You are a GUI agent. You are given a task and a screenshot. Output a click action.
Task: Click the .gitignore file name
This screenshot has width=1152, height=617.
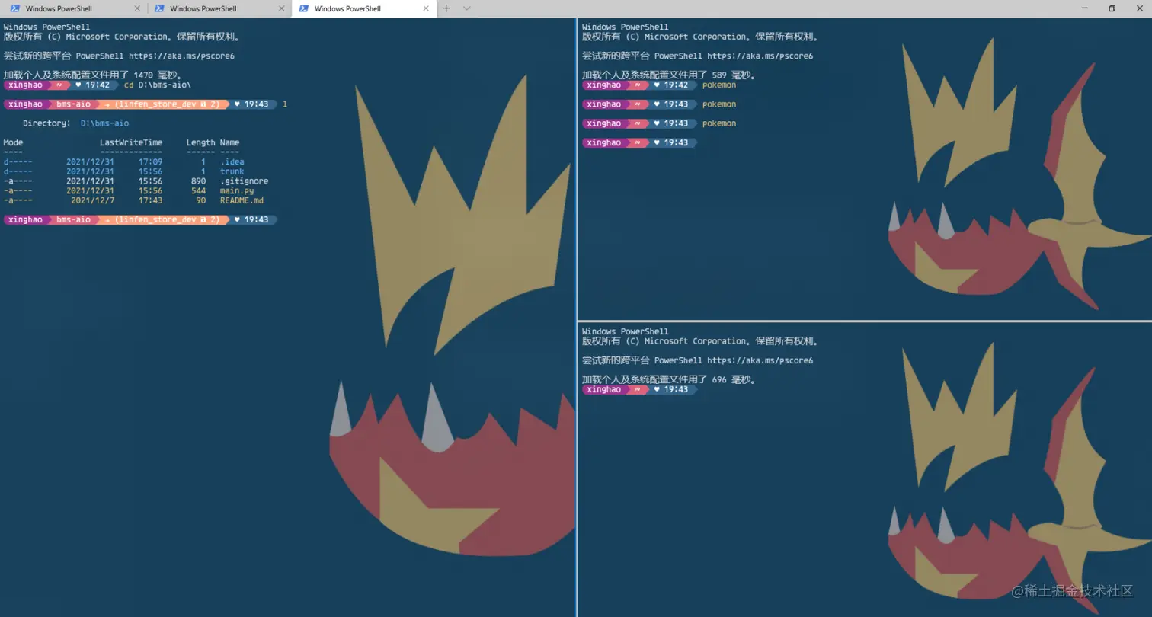point(244,181)
